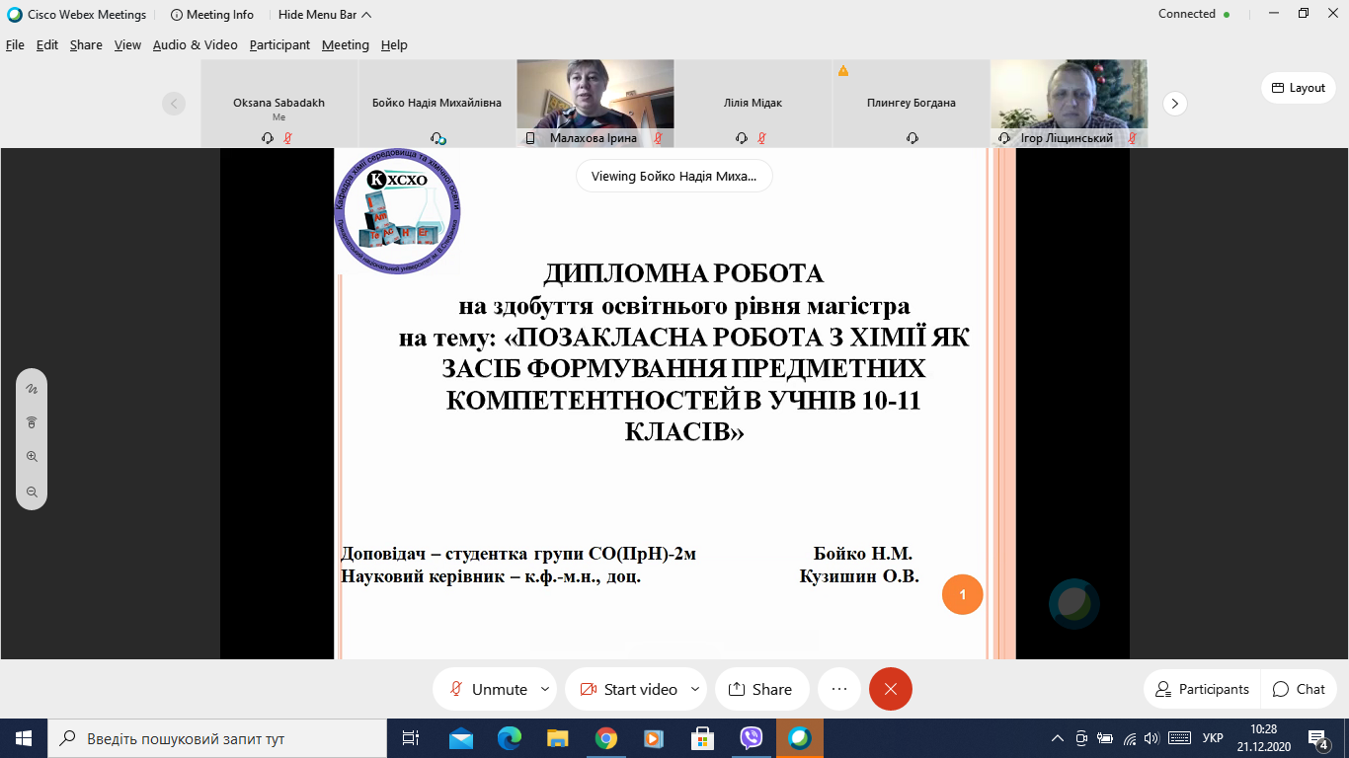Image resolution: width=1349 pixels, height=758 pixels.
Task: Click the zoom in magnifier icon
Action: (32, 457)
